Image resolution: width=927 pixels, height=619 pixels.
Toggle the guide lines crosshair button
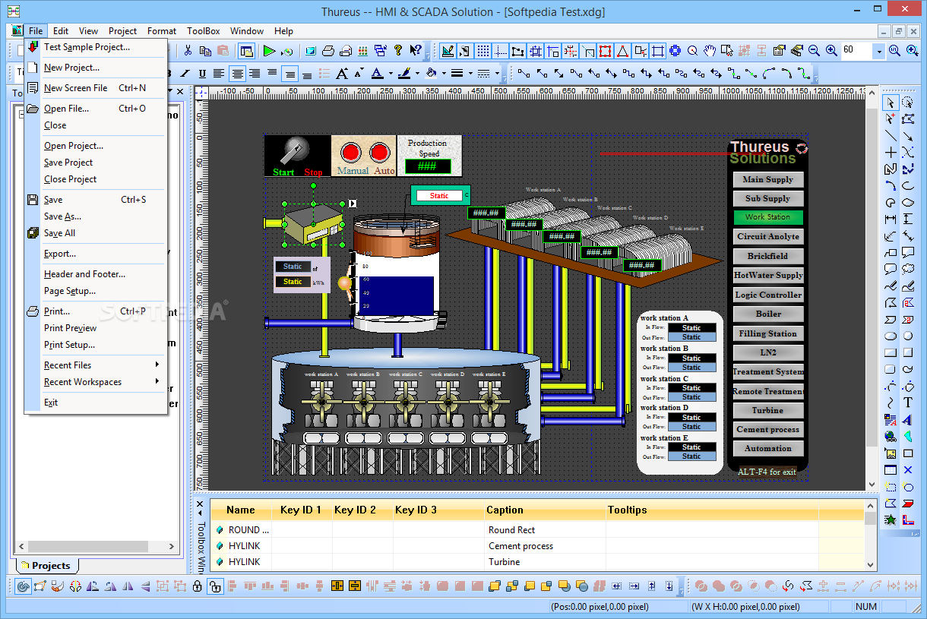pos(500,51)
